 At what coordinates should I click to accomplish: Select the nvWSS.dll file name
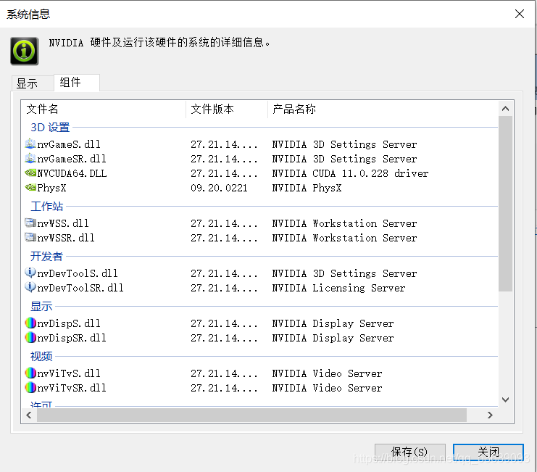coord(63,223)
